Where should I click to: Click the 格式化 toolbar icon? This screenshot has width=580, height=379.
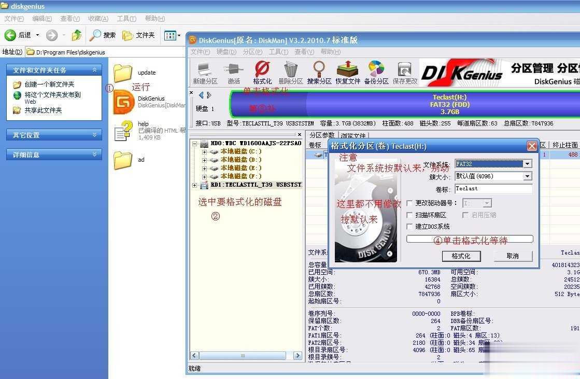click(262, 73)
